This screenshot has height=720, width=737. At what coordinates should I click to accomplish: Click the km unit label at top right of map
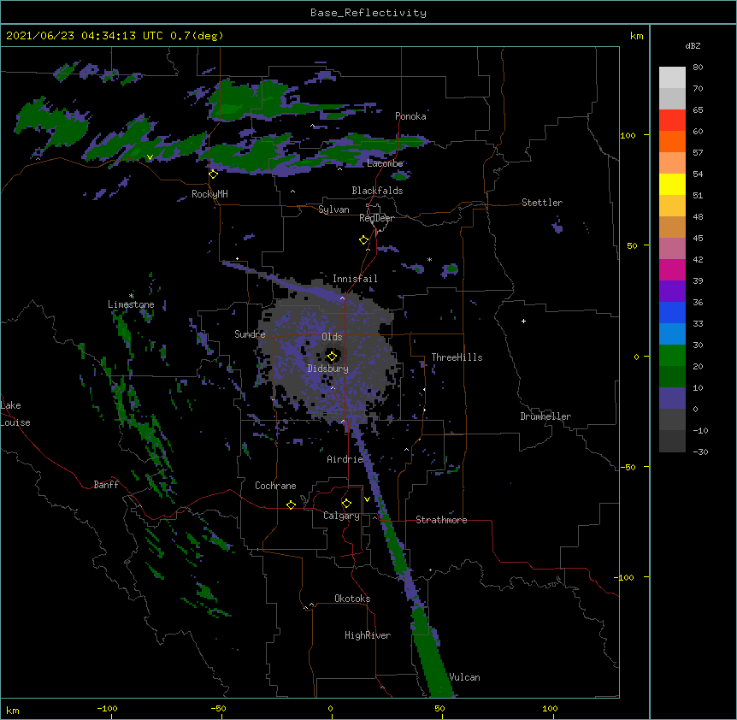tap(636, 36)
